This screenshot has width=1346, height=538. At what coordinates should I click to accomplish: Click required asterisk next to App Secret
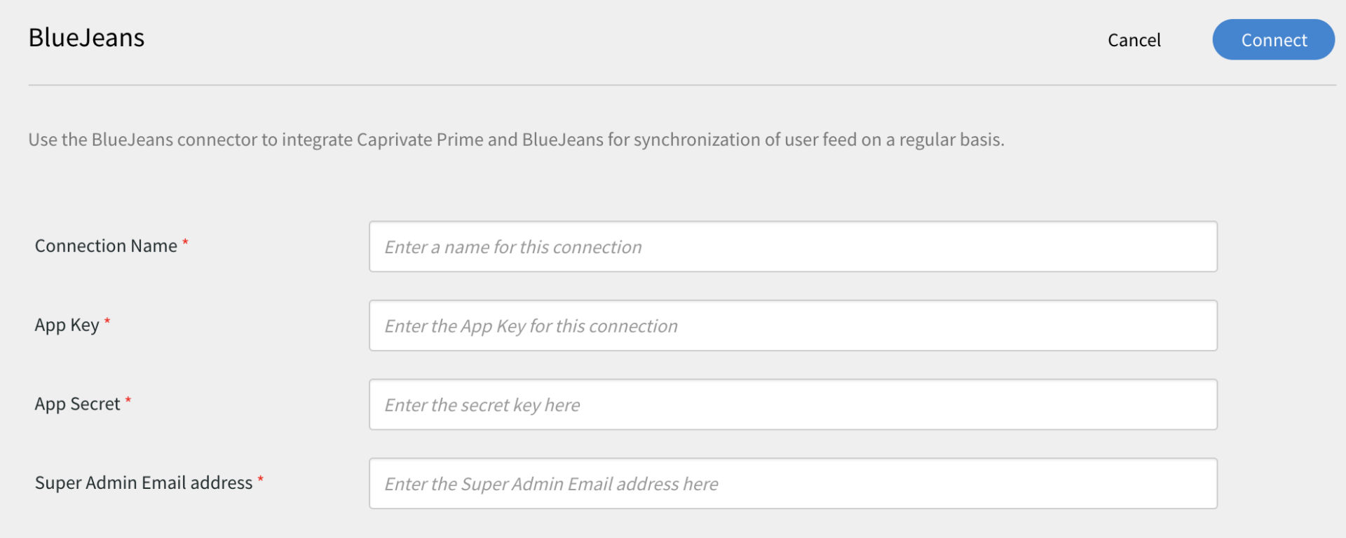point(128,401)
